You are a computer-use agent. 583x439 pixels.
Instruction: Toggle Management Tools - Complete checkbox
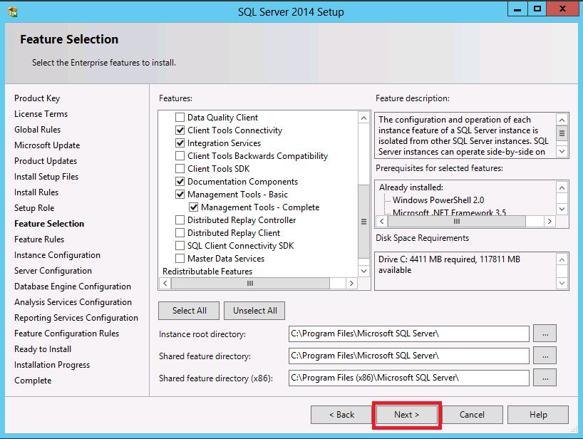click(194, 207)
